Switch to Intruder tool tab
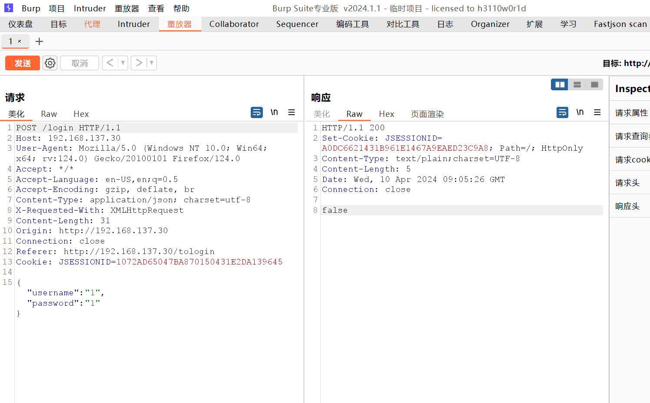This screenshot has width=650, height=403. pyautogui.click(x=134, y=24)
